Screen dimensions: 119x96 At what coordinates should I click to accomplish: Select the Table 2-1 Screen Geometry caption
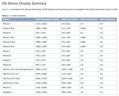(14, 16)
